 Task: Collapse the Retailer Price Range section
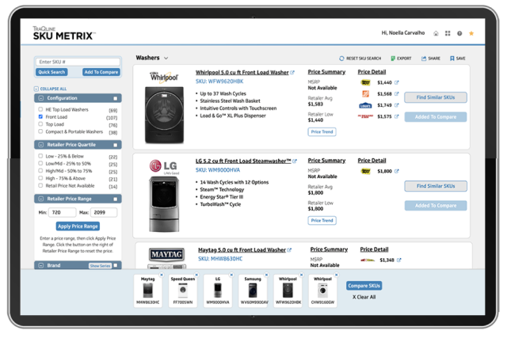coord(41,199)
